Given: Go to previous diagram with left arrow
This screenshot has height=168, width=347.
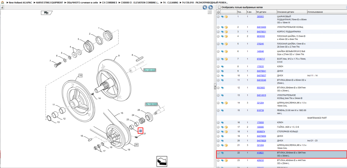Looking at the screenshot, I should 205,7.
